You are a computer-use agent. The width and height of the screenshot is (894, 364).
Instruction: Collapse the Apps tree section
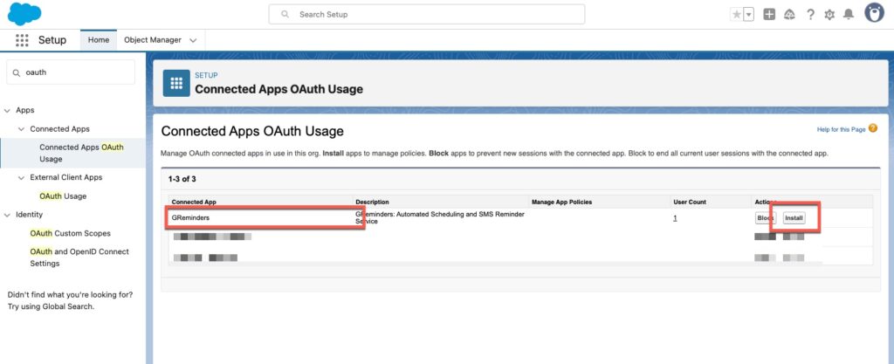pos(7,111)
